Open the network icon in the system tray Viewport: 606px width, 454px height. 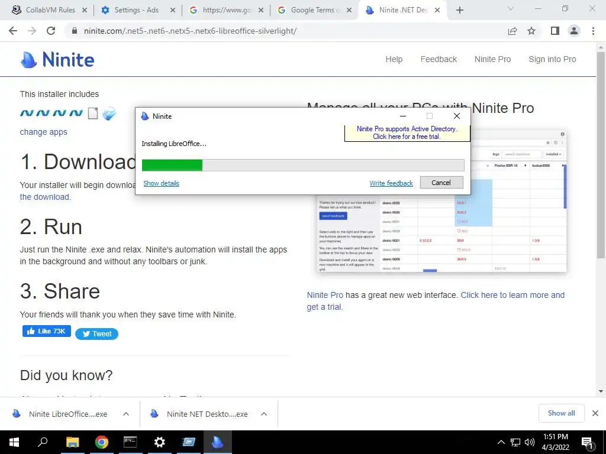coord(515,442)
